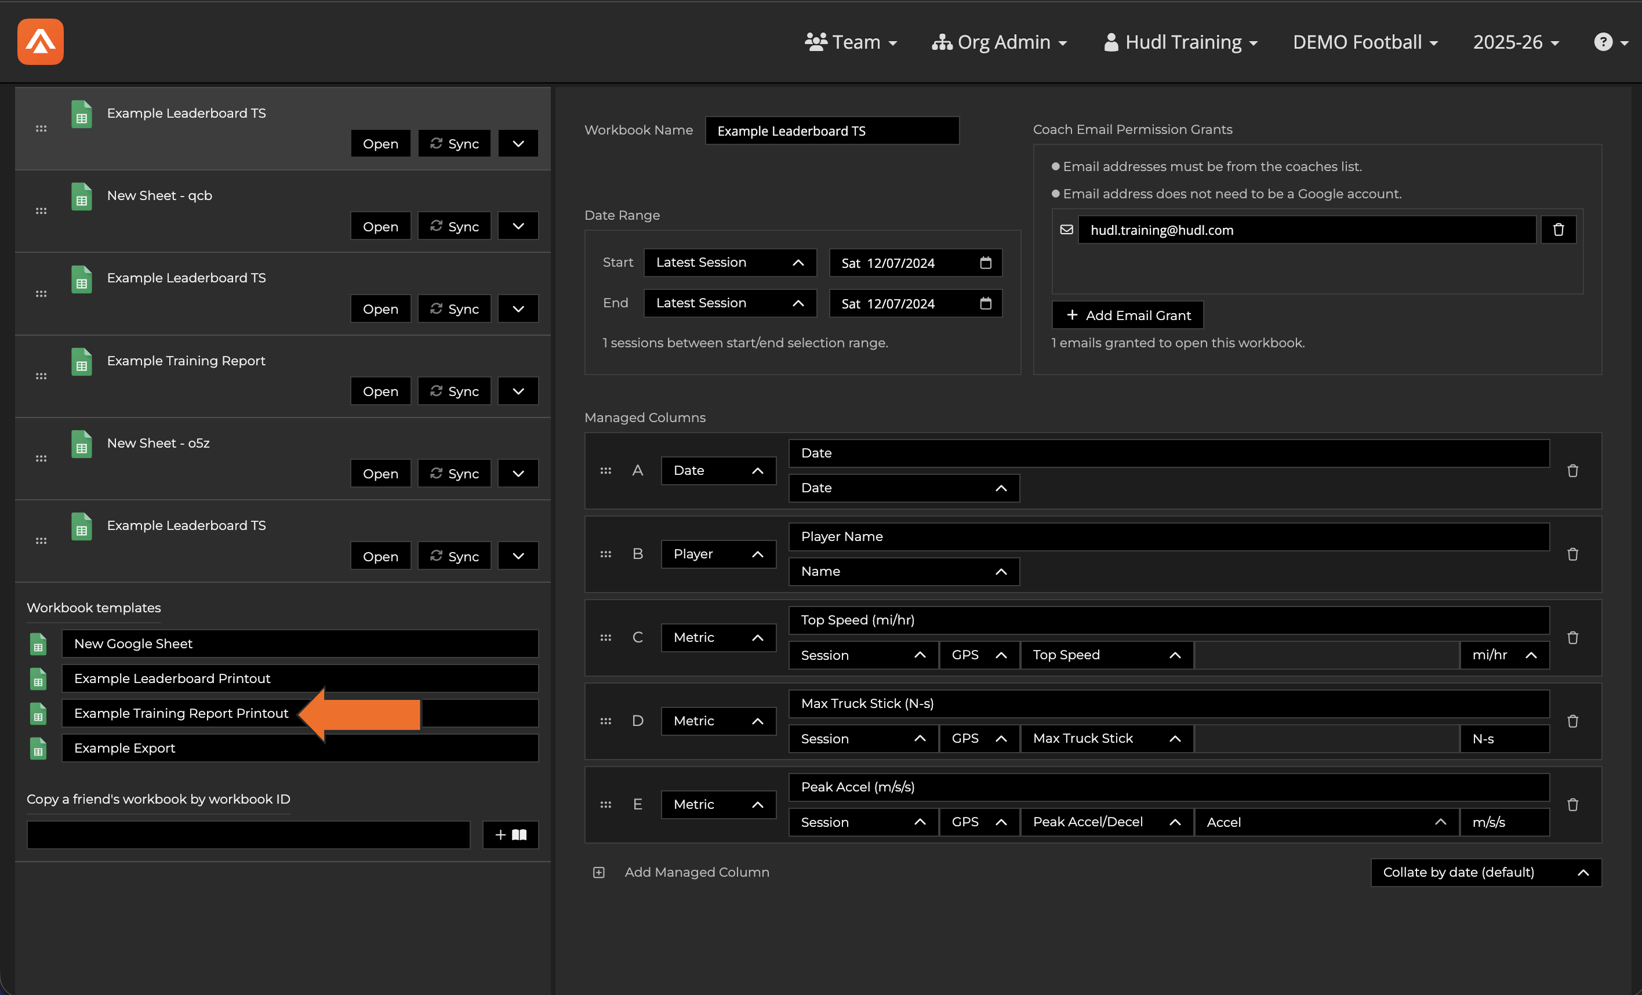Viewport: 1642px width, 995px height.
Task: Select Example Leaderboard Printout template
Action: 300,679
